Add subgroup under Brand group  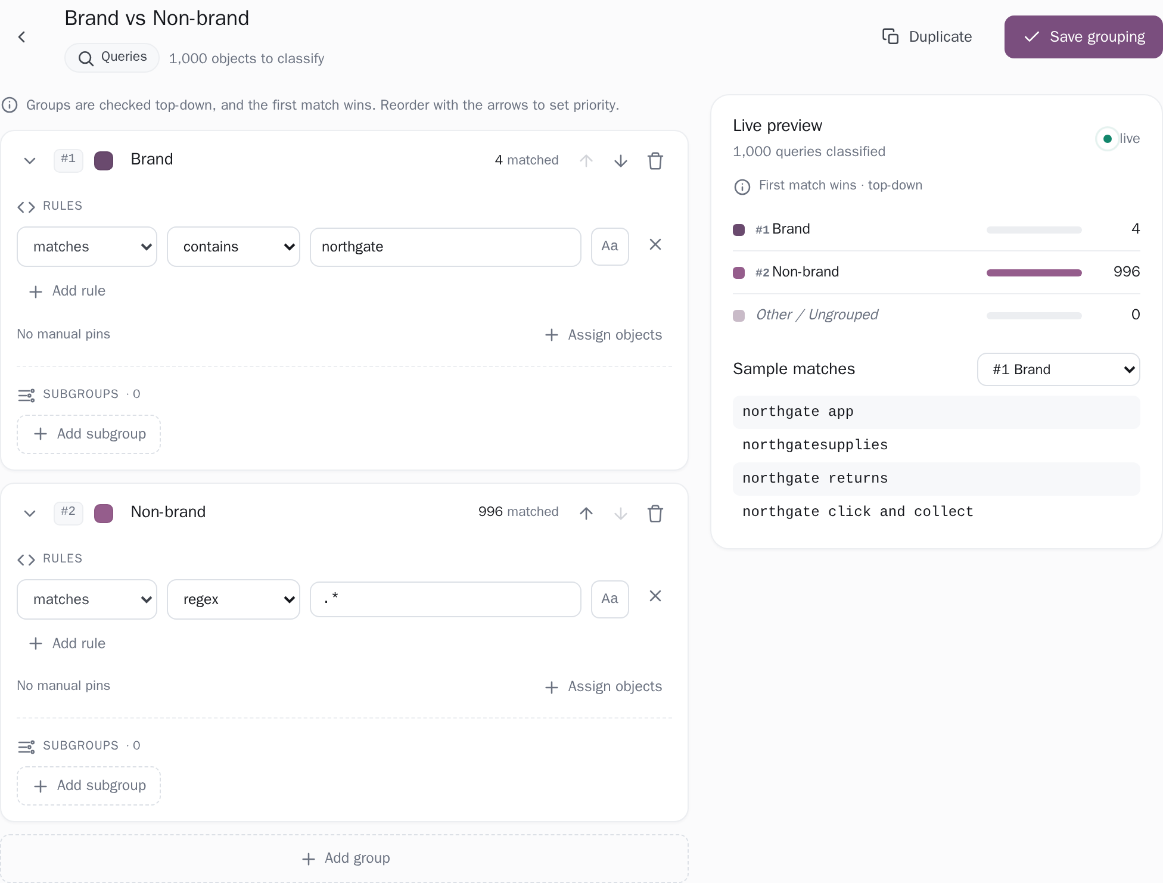89,434
